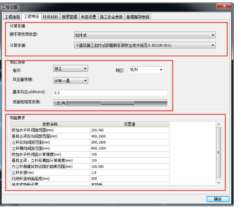Open the 施工安全参数 tab
The image size is (238, 208).
(x=111, y=17)
